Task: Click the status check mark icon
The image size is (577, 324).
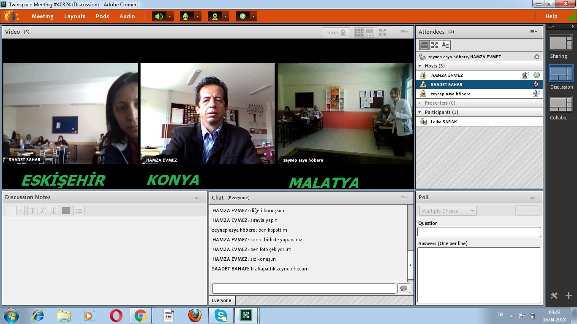Action: pos(242,16)
